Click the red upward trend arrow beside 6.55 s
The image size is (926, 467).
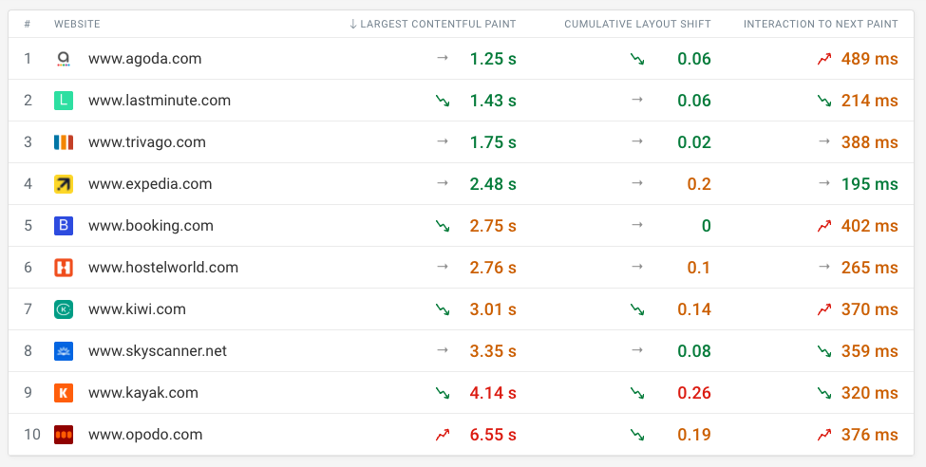[x=443, y=435]
